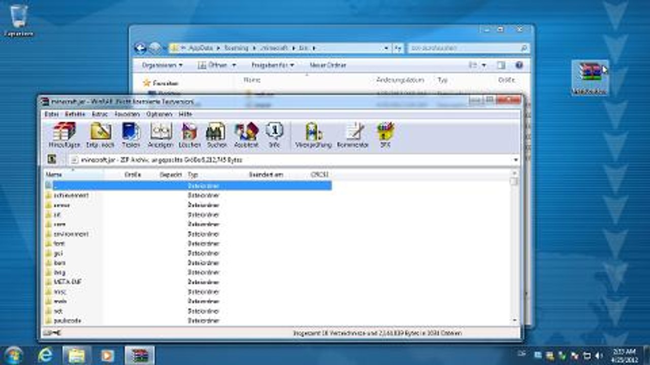Open the Datei menu
This screenshot has height=365, width=650.
(x=51, y=114)
